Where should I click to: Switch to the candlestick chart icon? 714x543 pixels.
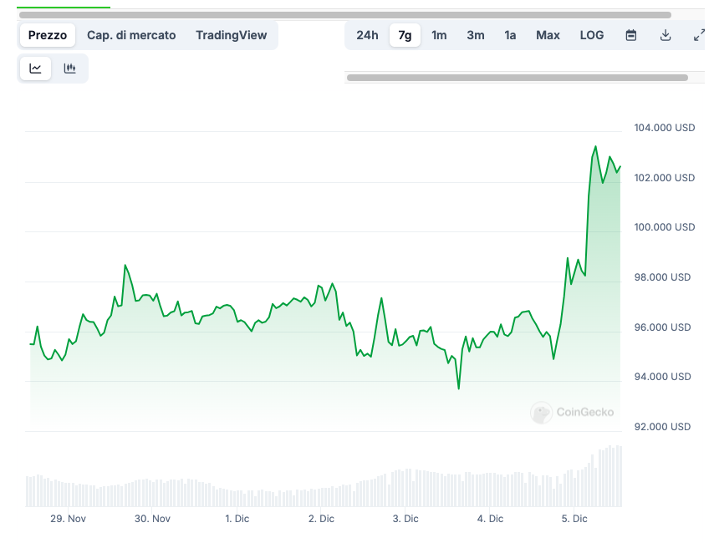tap(70, 68)
